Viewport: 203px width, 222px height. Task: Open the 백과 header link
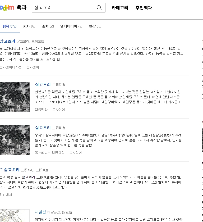[21, 7]
